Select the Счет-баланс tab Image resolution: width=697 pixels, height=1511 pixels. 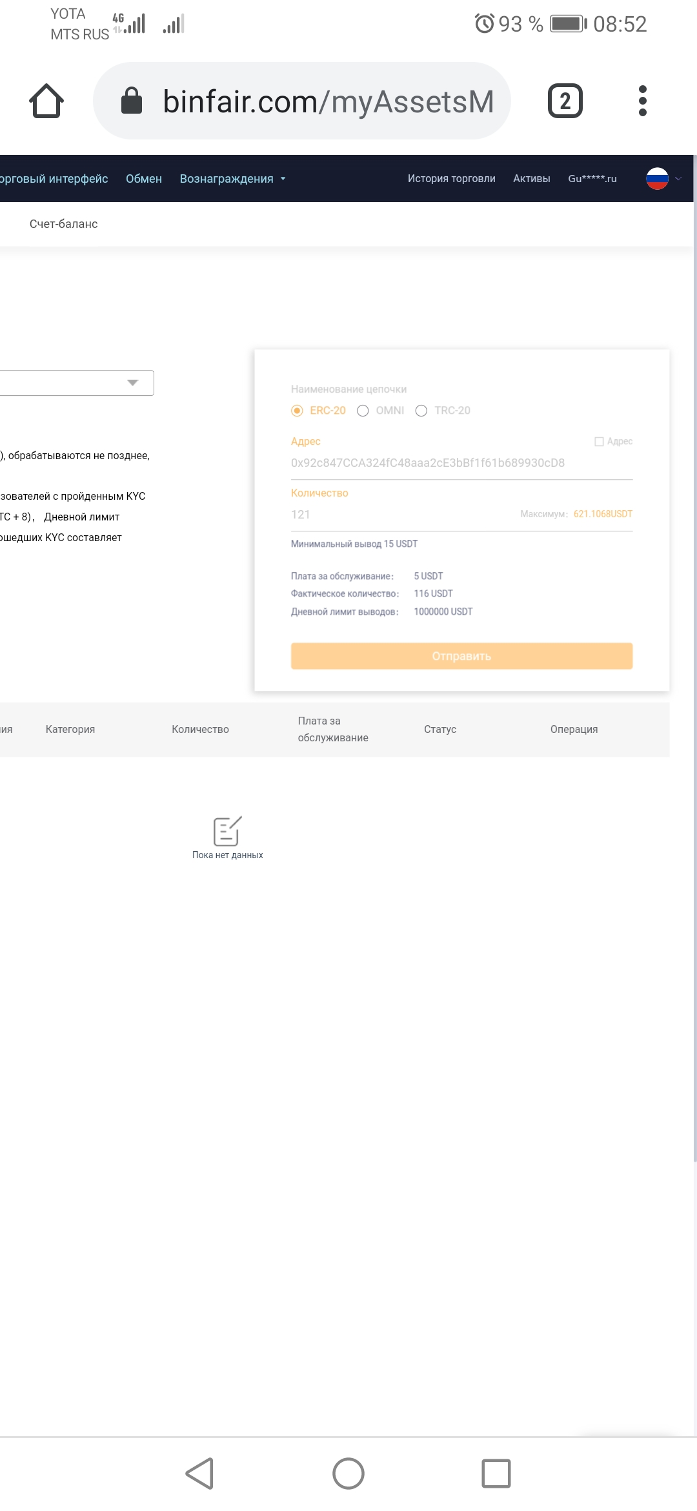click(63, 224)
